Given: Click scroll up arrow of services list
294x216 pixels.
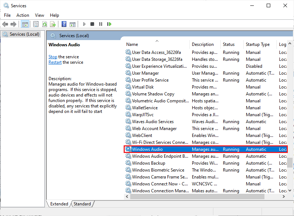Looking at the screenshot, I should 290,43.
